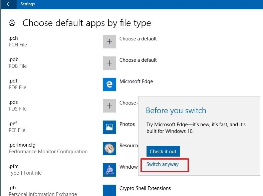Click the blue icon for .pfx file type

coord(109,190)
